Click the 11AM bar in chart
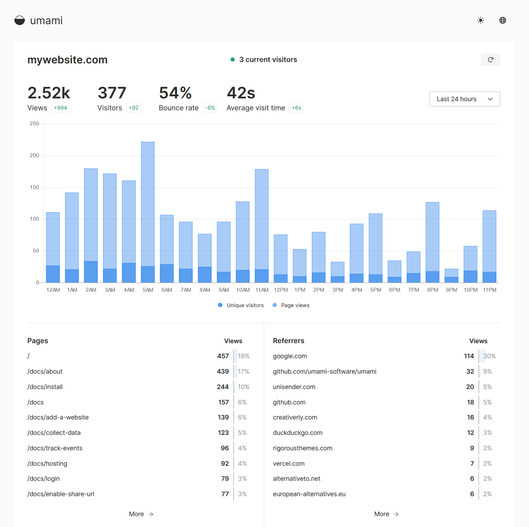The width and height of the screenshot is (529, 527). coord(262,219)
